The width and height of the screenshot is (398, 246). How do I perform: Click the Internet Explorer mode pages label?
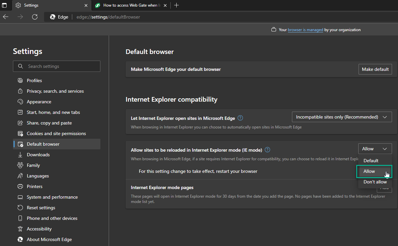(x=162, y=187)
